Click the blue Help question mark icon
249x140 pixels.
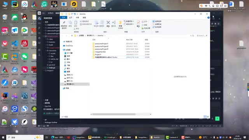tap(209, 17)
